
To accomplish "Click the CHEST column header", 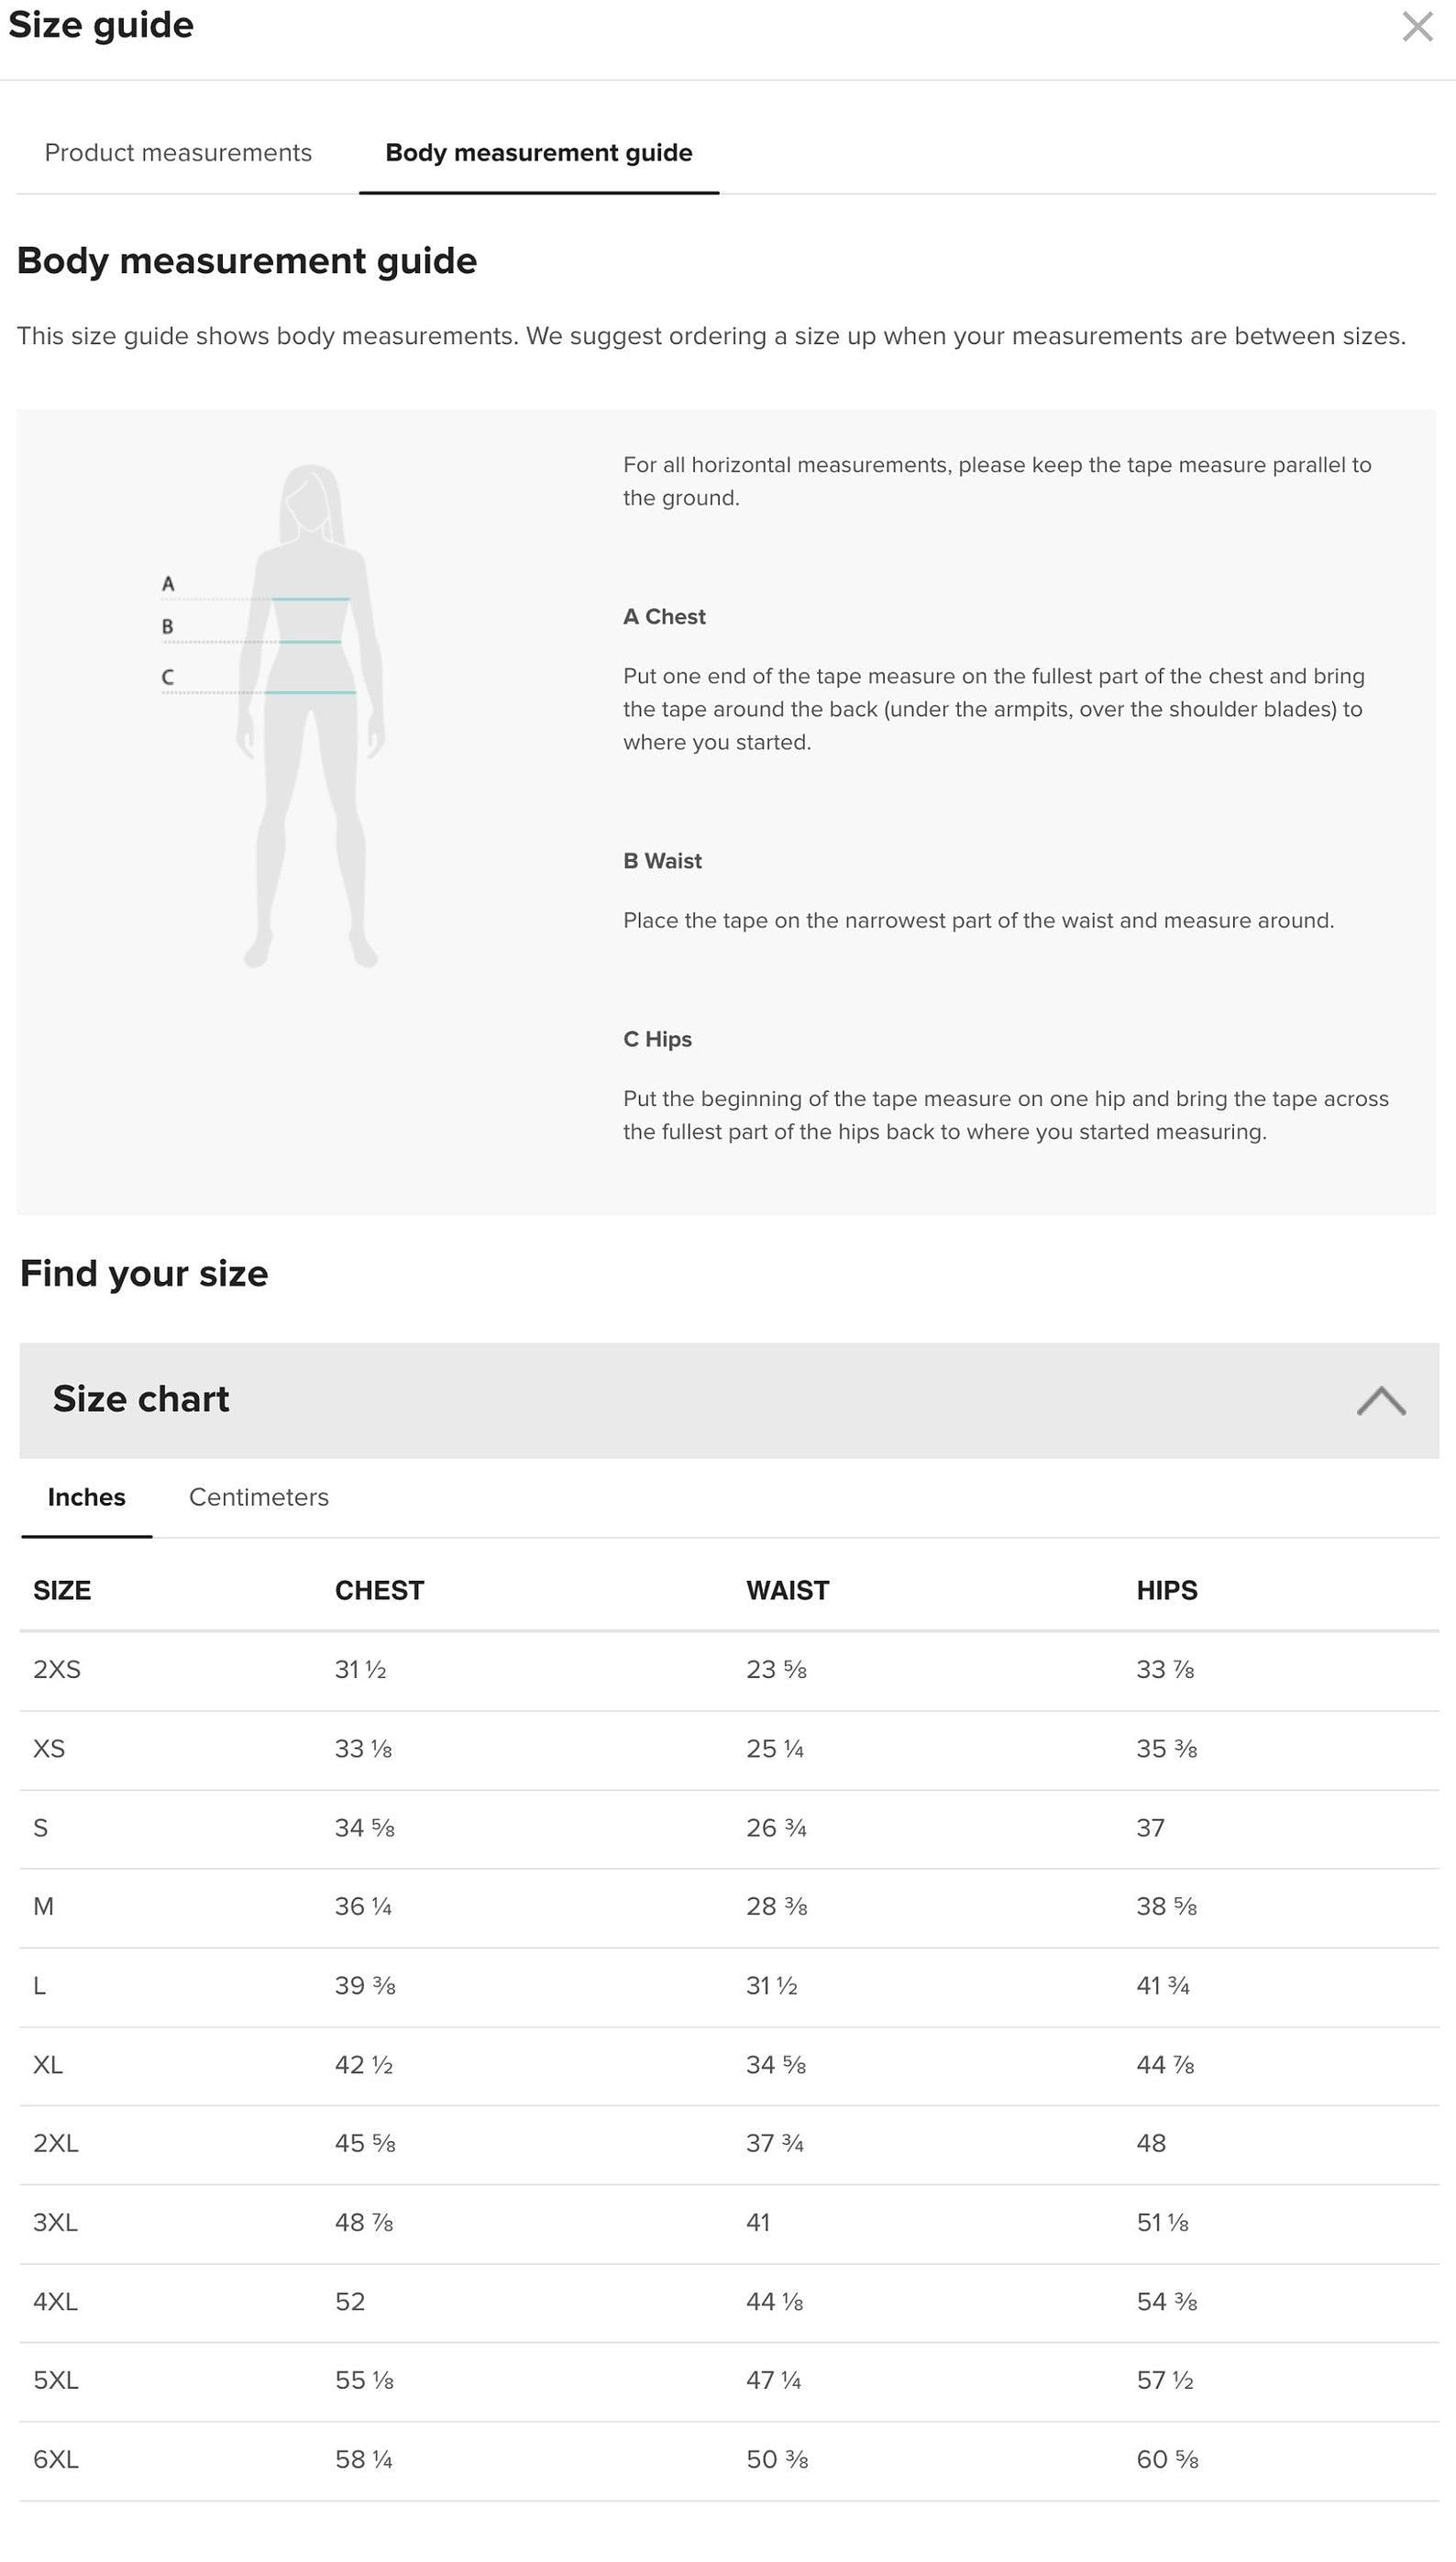I will pos(379,1590).
